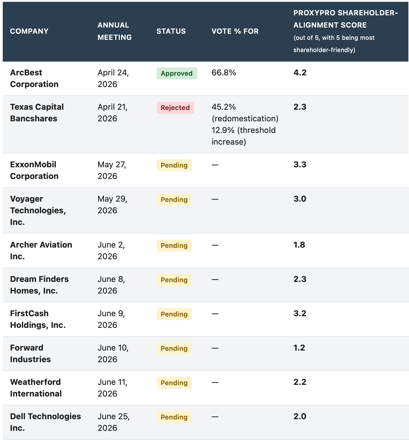Sort by the Annual Meeting column header
This screenshot has height=440, width=409.
[x=115, y=31]
